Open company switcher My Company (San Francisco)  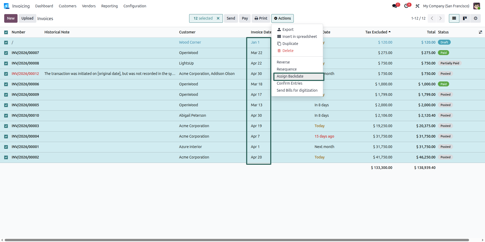click(x=446, y=6)
